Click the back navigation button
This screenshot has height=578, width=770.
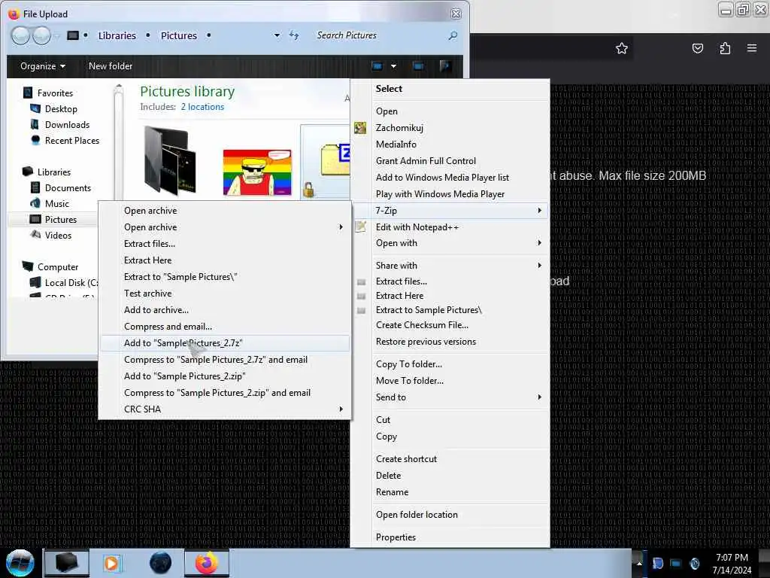[x=20, y=35]
